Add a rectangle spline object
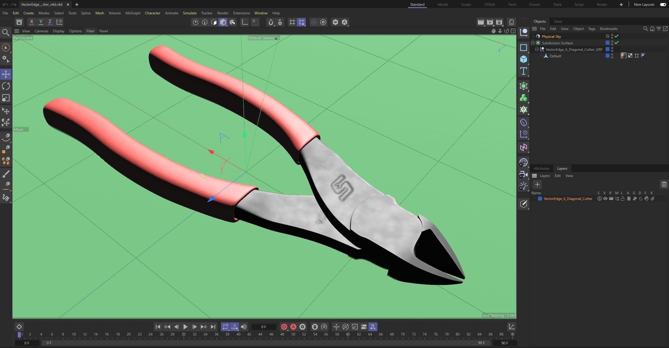The width and height of the screenshot is (669, 348). click(x=523, y=47)
